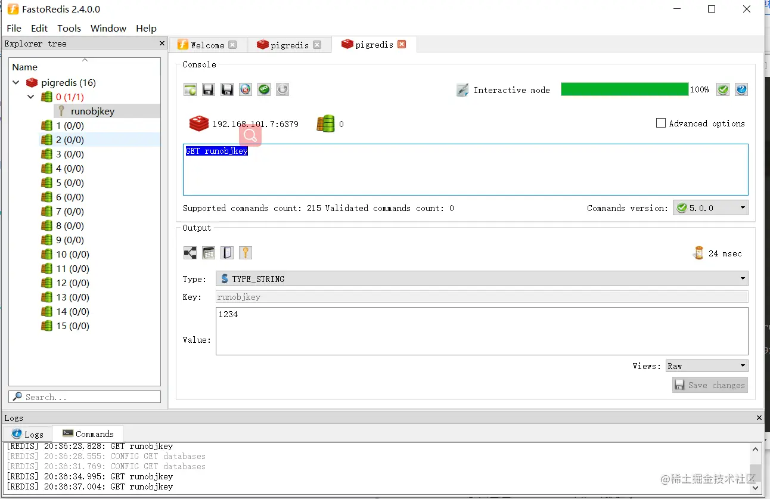Select database 8 (0/0) in tree
The width and height of the screenshot is (770, 499).
(70, 225)
